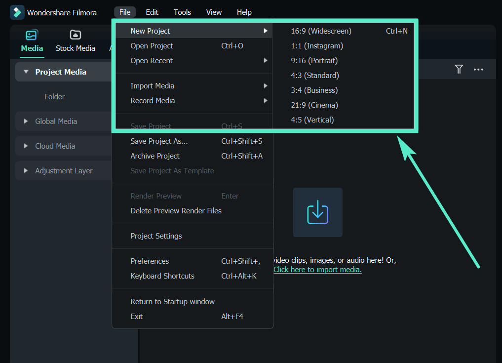Select the Global Media row label
Image resolution: width=502 pixels, height=363 pixels.
[56, 121]
